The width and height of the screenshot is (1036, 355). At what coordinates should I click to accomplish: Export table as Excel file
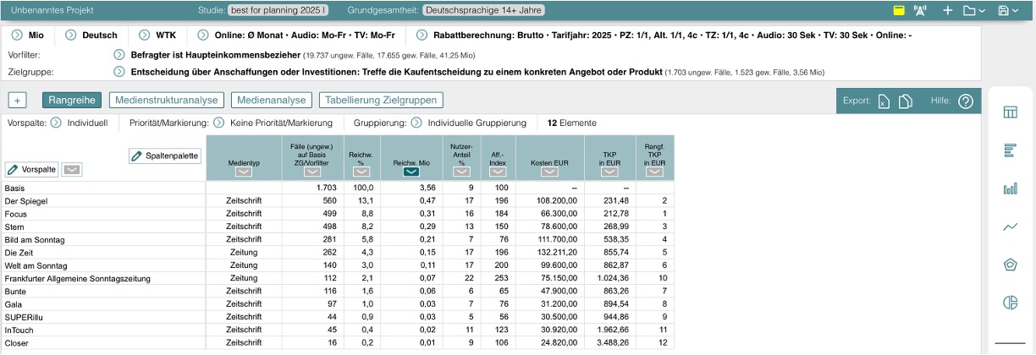pyautogui.click(x=883, y=101)
